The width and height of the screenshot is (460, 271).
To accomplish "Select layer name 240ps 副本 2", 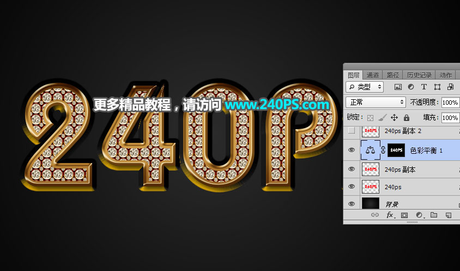I will tap(403, 131).
